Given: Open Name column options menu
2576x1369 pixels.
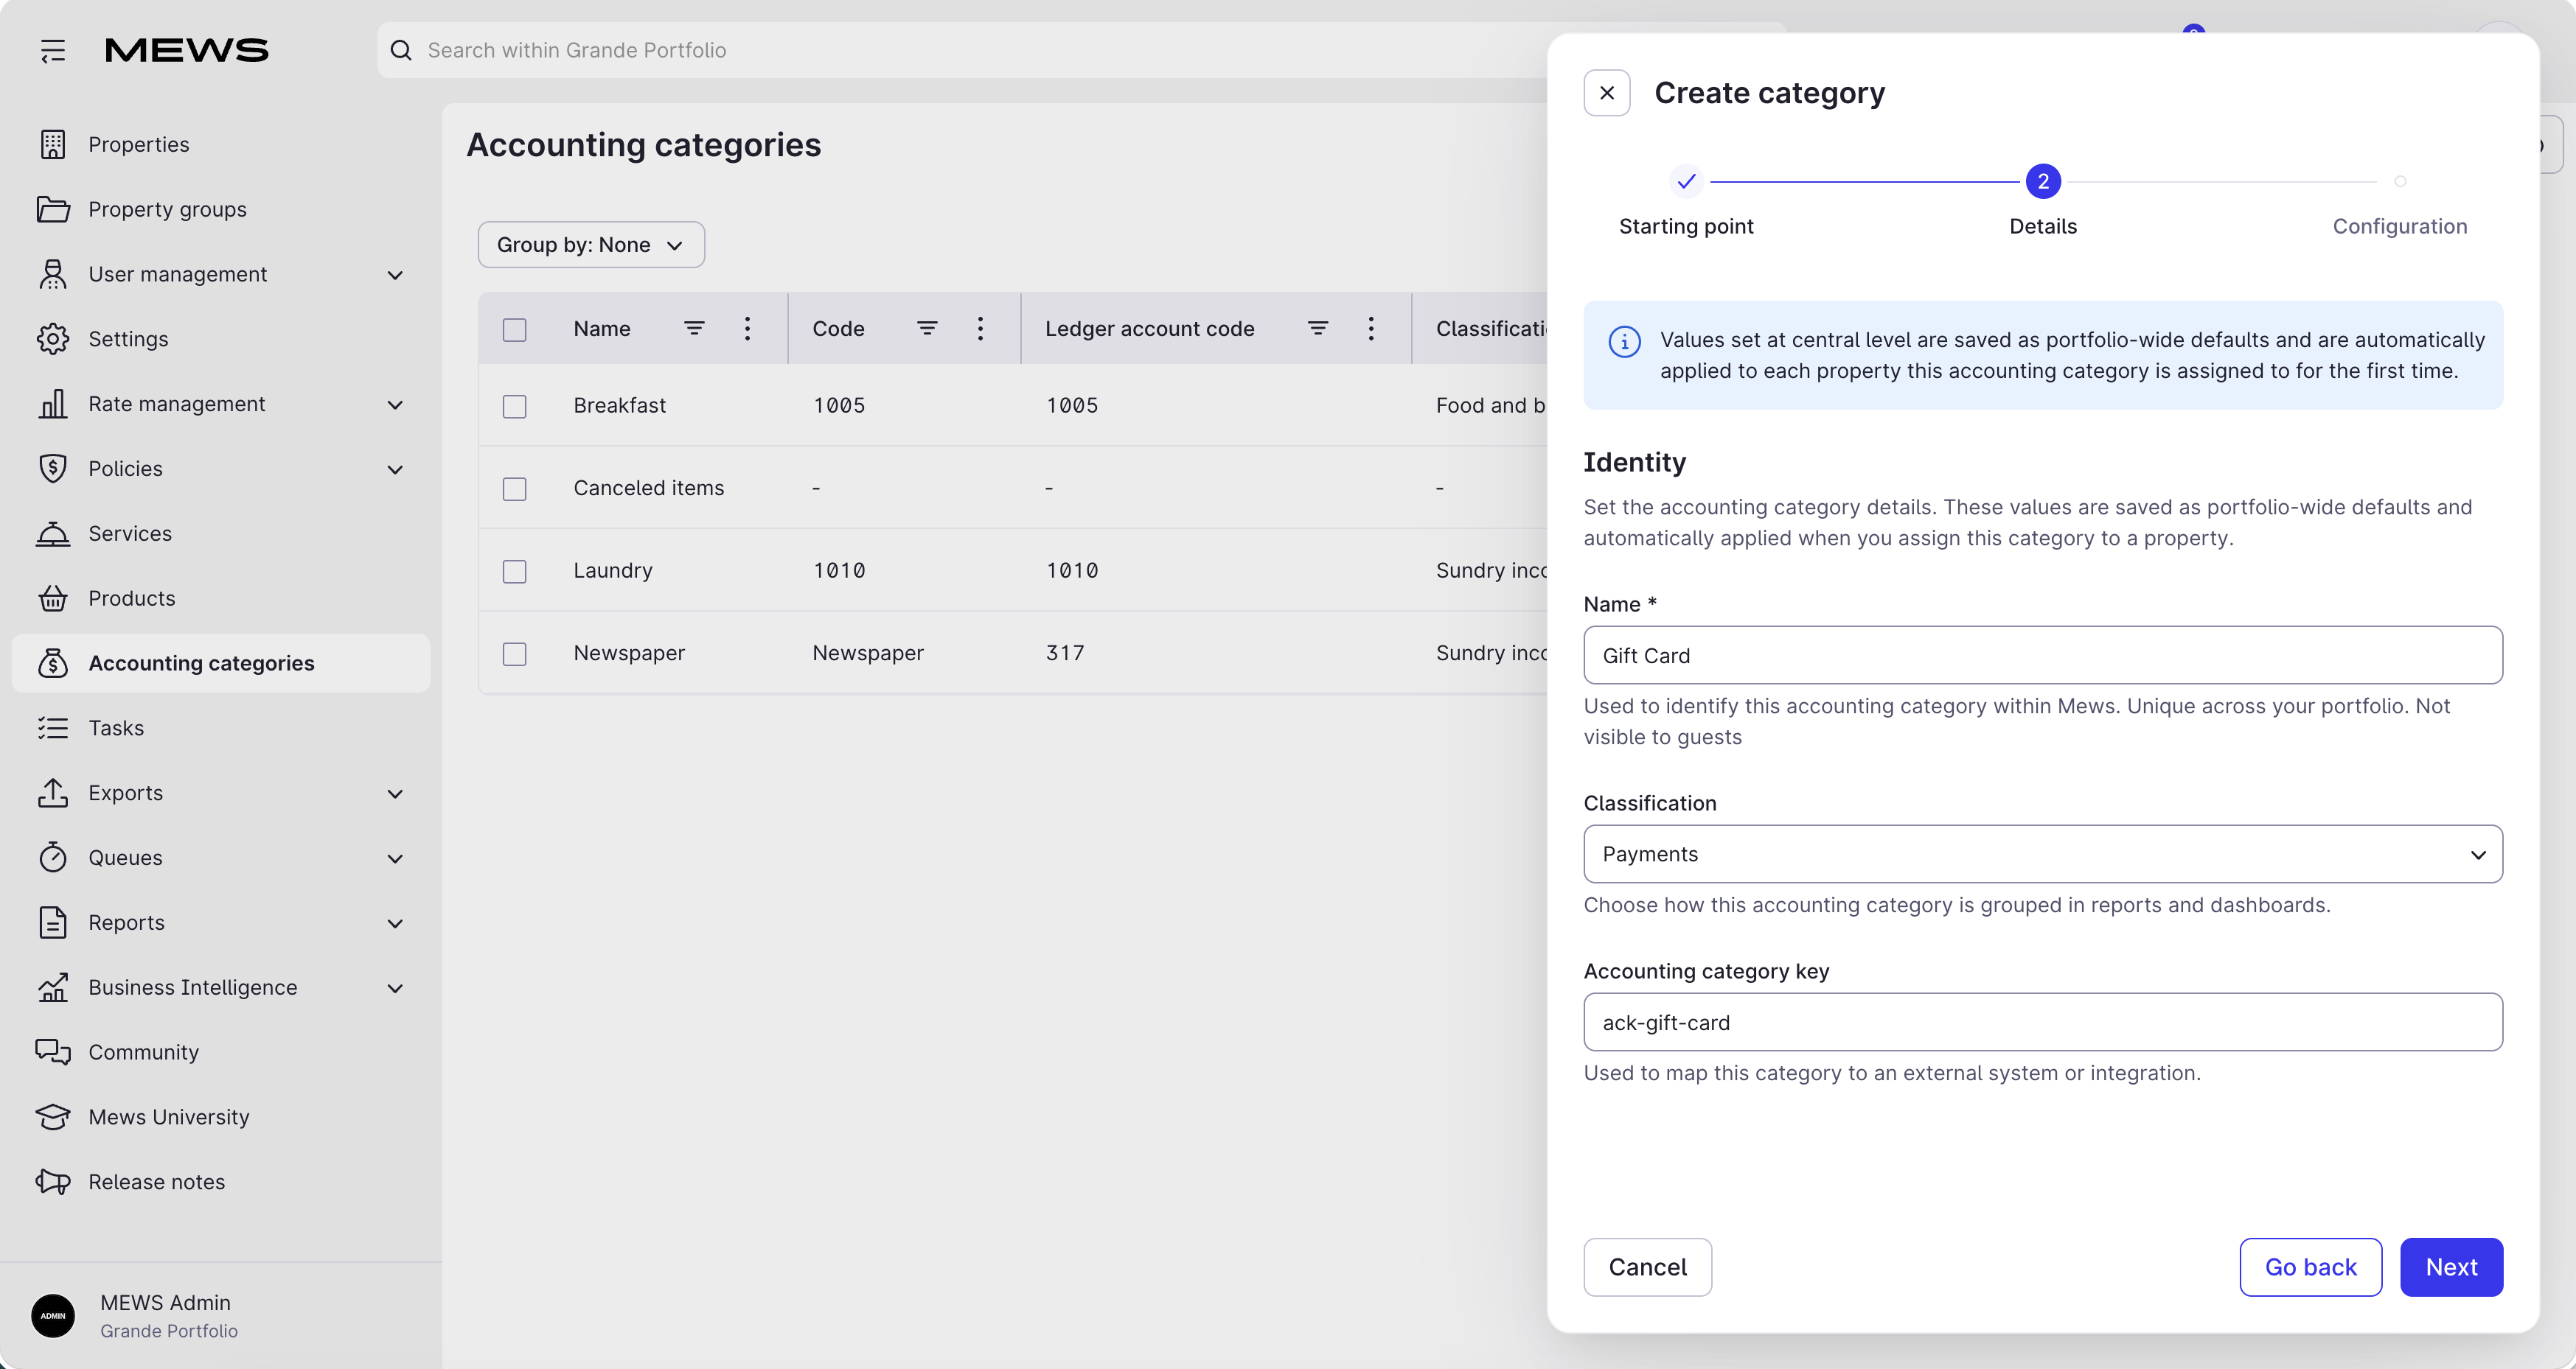Looking at the screenshot, I should [x=747, y=328].
